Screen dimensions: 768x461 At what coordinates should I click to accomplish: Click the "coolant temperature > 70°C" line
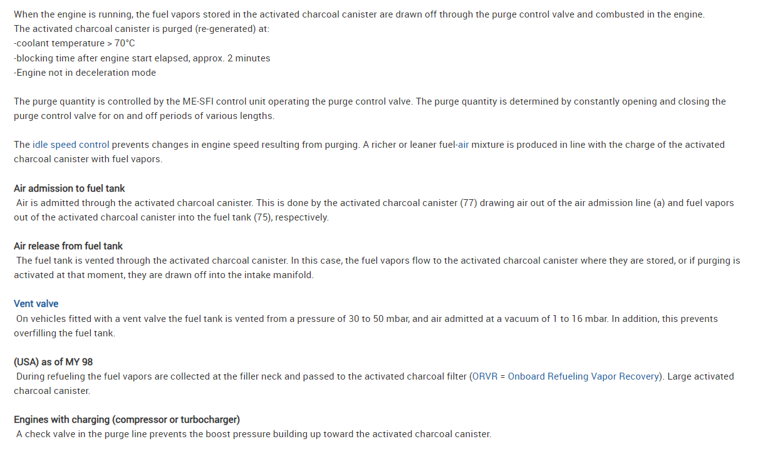pyautogui.click(x=75, y=43)
